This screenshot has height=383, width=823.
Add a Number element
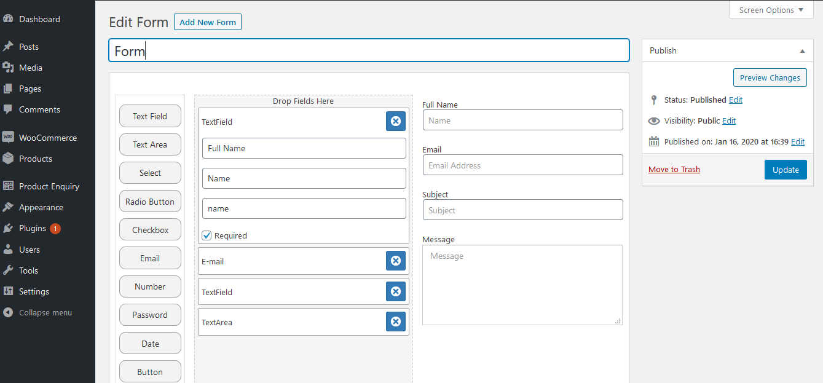tap(150, 286)
